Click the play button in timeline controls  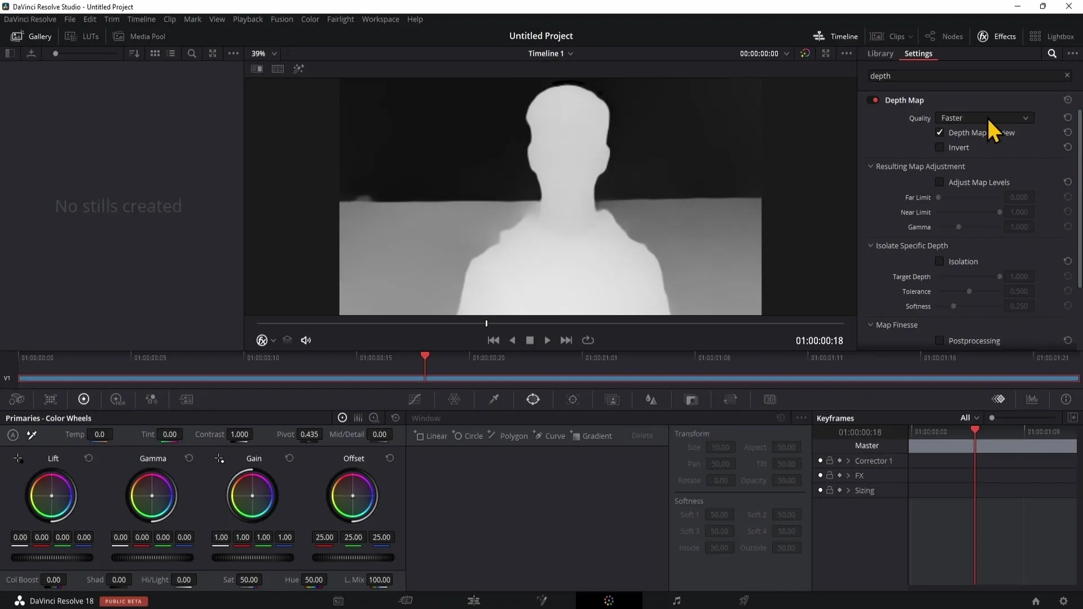pos(547,340)
